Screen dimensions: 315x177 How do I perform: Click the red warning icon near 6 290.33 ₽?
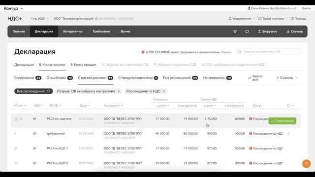pos(143,52)
